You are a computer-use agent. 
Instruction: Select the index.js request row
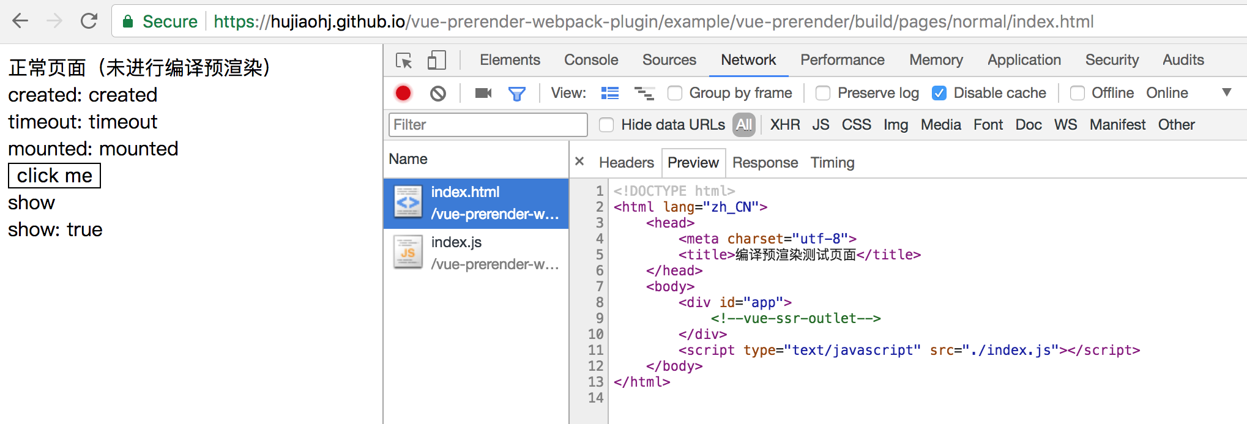click(476, 253)
